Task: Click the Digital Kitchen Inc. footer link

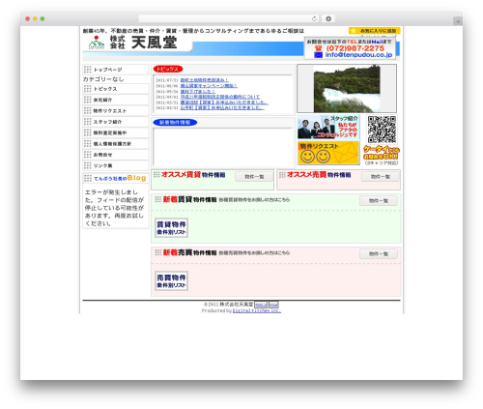Action: coord(257,310)
